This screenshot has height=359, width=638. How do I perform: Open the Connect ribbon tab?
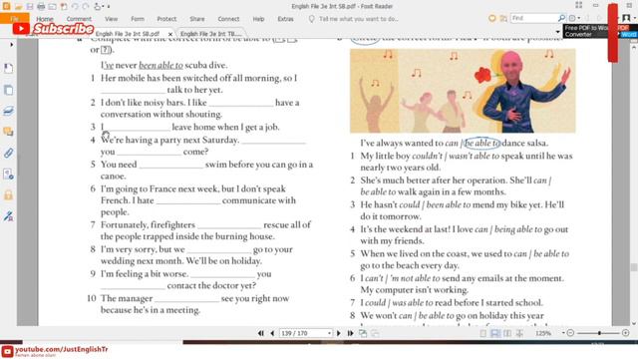click(x=228, y=19)
